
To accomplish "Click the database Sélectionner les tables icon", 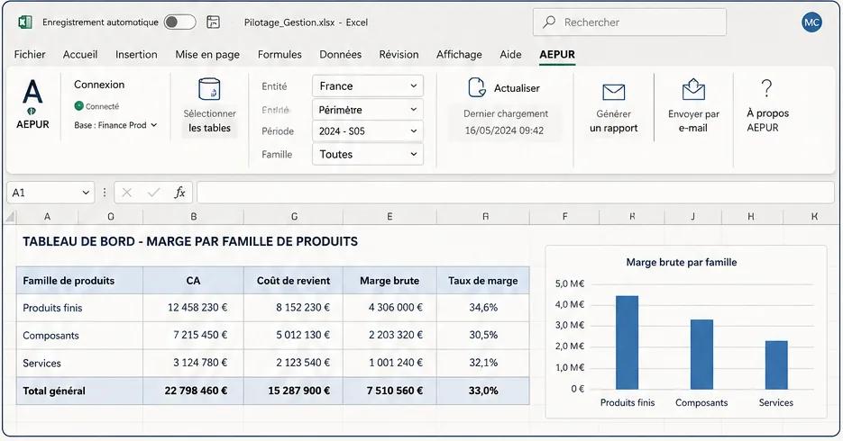I will (x=209, y=89).
